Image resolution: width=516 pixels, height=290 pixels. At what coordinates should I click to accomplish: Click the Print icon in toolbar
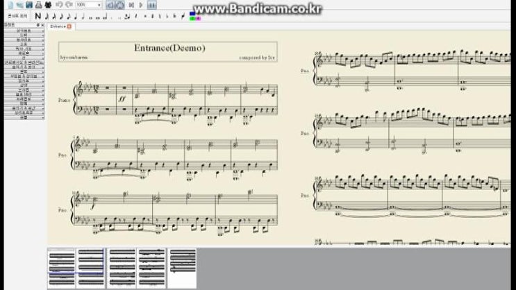(38, 4)
